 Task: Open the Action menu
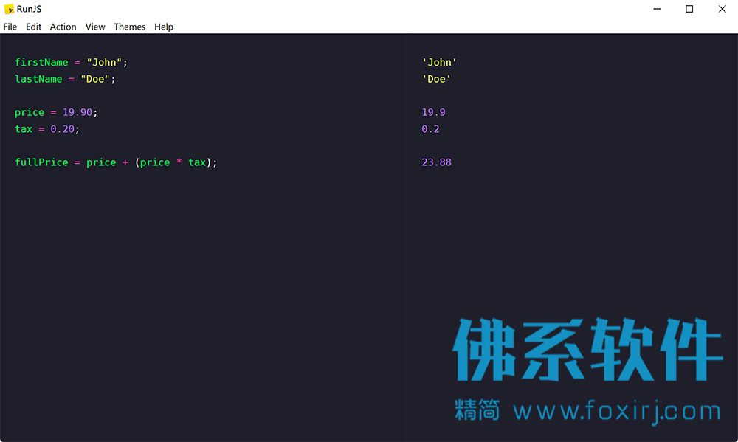(63, 27)
